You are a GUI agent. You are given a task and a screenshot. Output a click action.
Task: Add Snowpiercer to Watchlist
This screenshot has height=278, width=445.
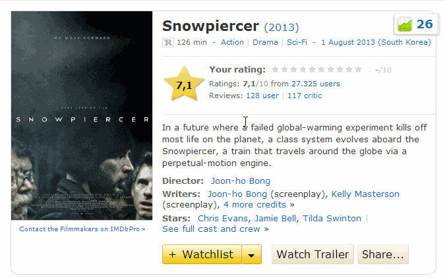click(201, 254)
